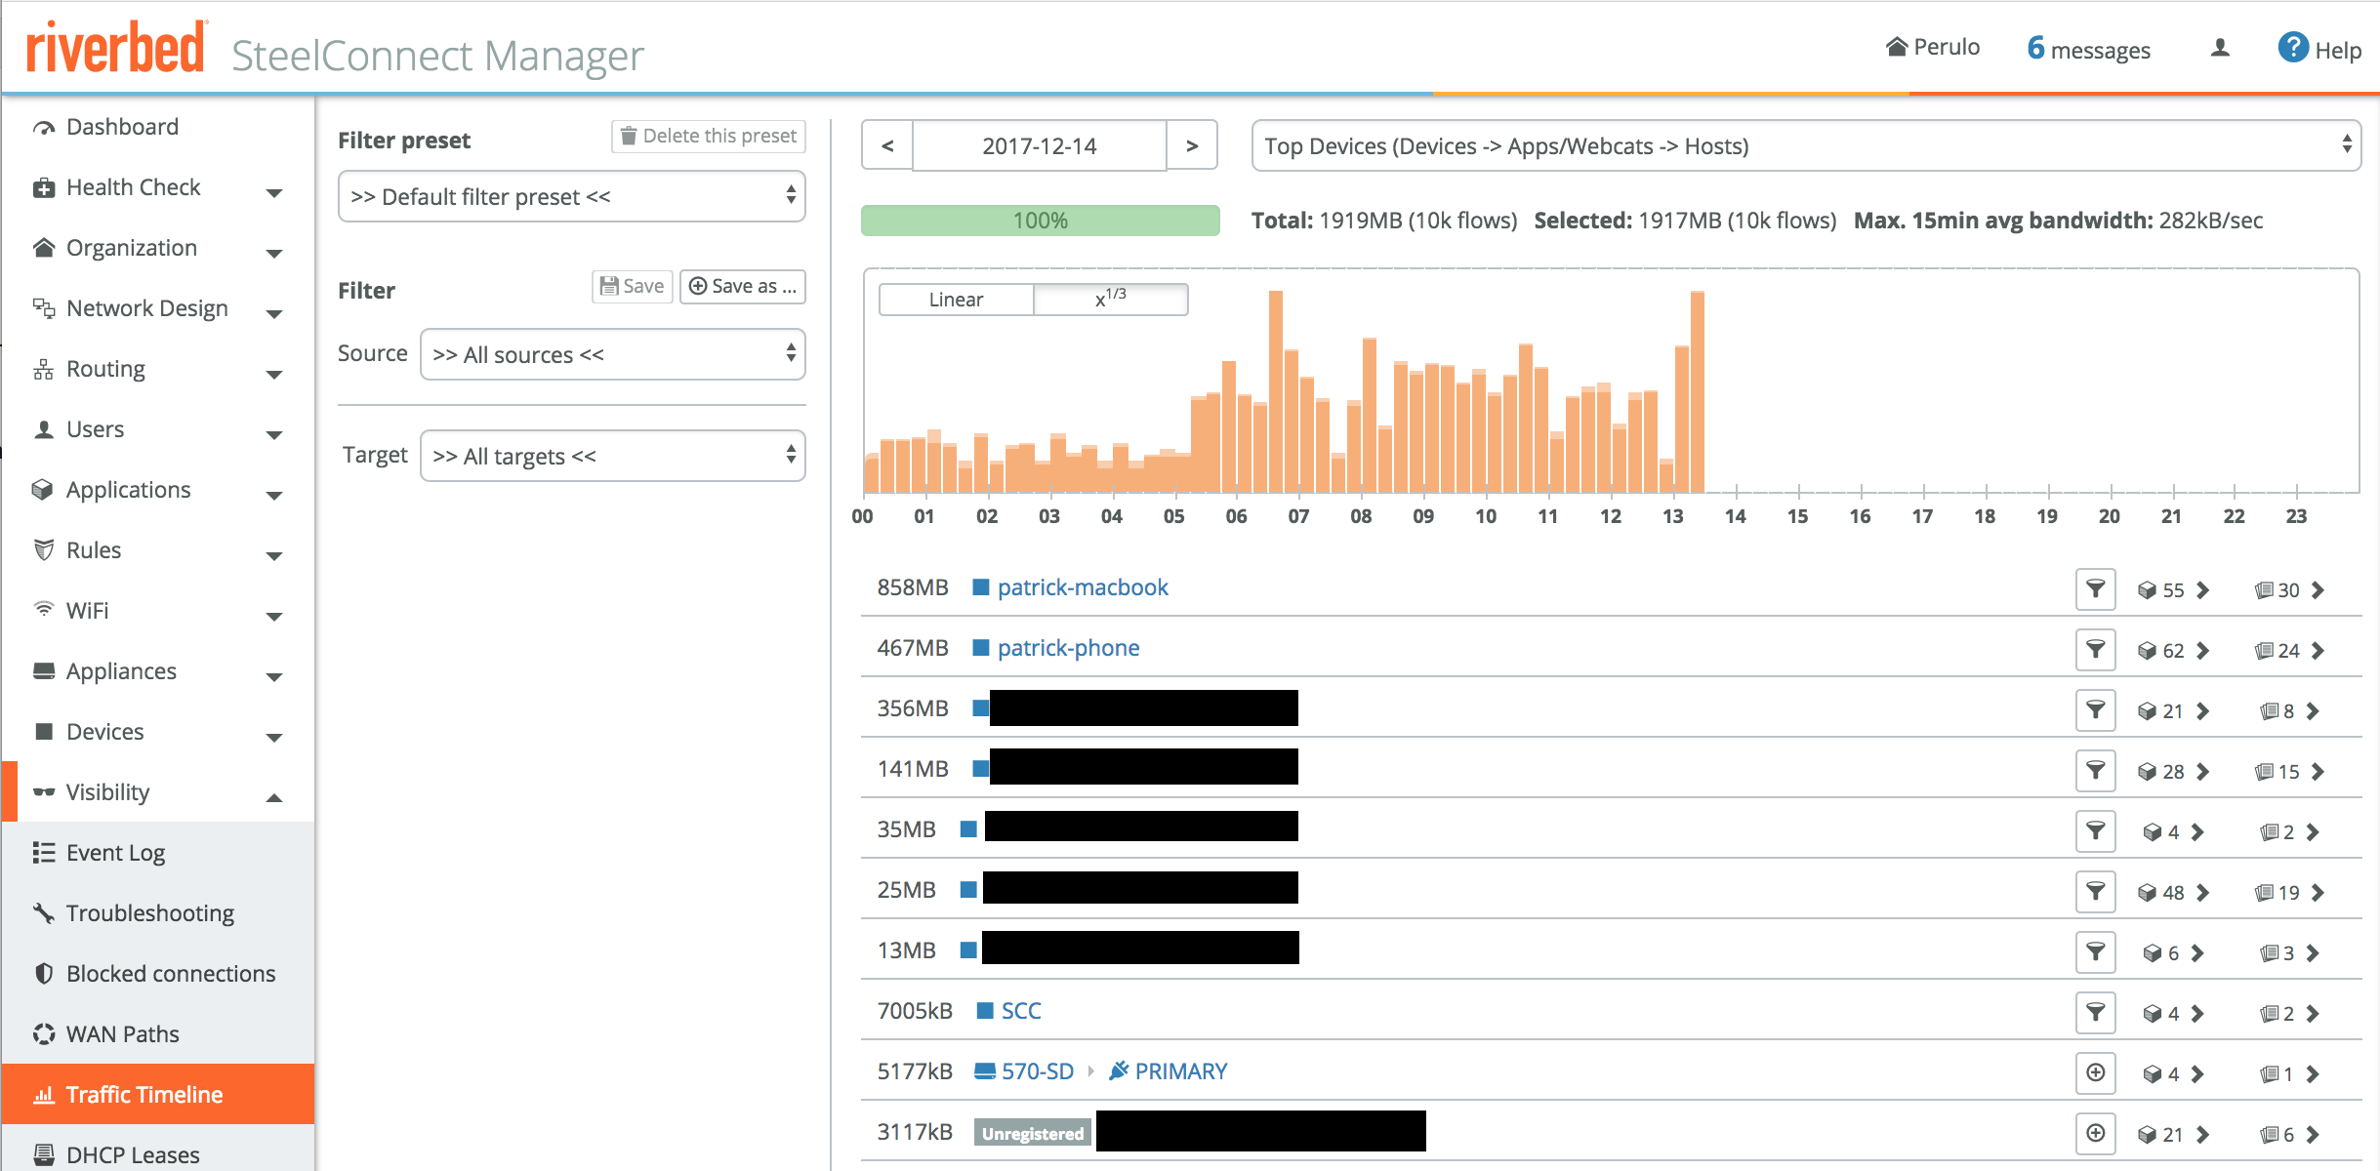Image resolution: width=2380 pixels, height=1171 pixels.
Task: Open the user account icon in header
Action: click(x=2219, y=49)
